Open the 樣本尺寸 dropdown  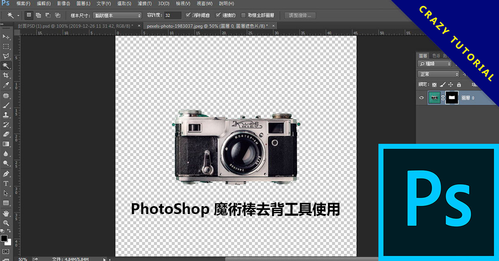(x=117, y=15)
